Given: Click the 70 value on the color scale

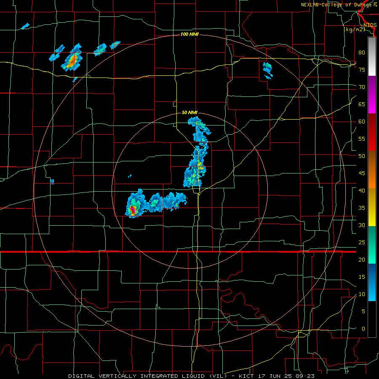Looking at the screenshot, I should (x=362, y=87).
